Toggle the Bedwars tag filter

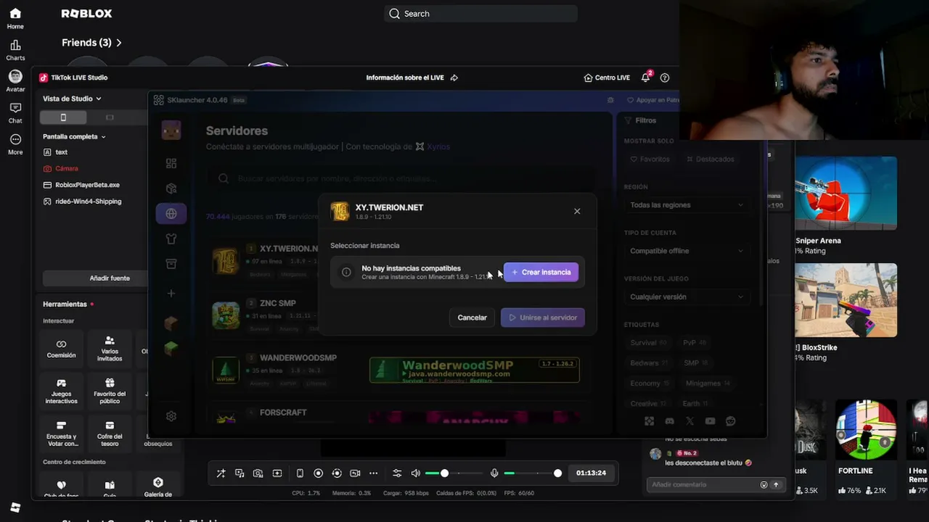pyautogui.click(x=648, y=363)
